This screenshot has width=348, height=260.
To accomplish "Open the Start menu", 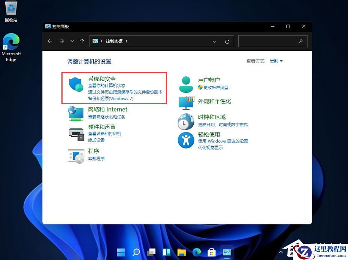I will pyautogui.click(x=121, y=252).
